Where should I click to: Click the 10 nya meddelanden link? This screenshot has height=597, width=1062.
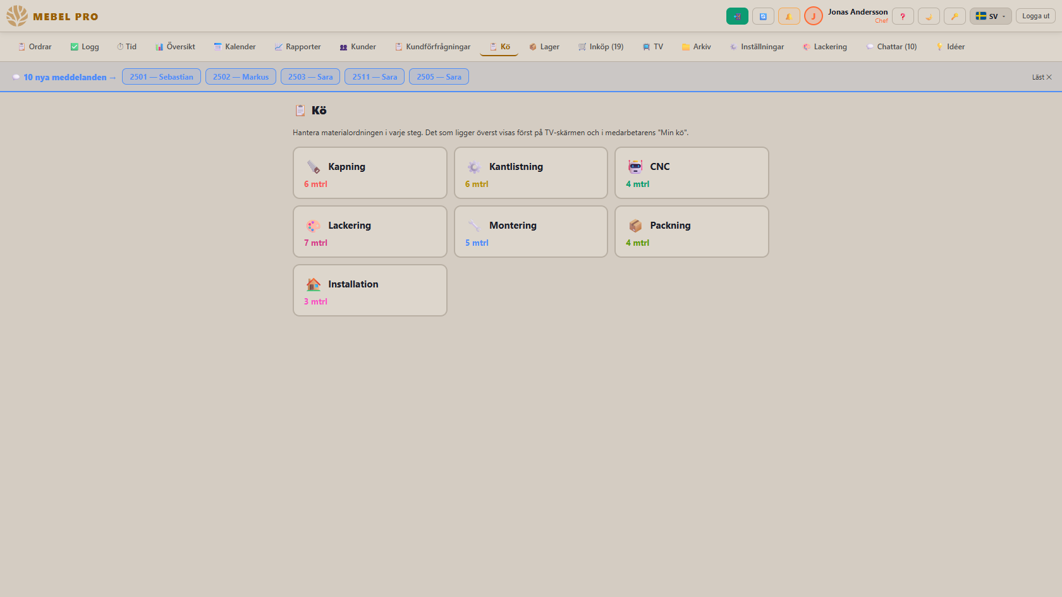[64, 77]
